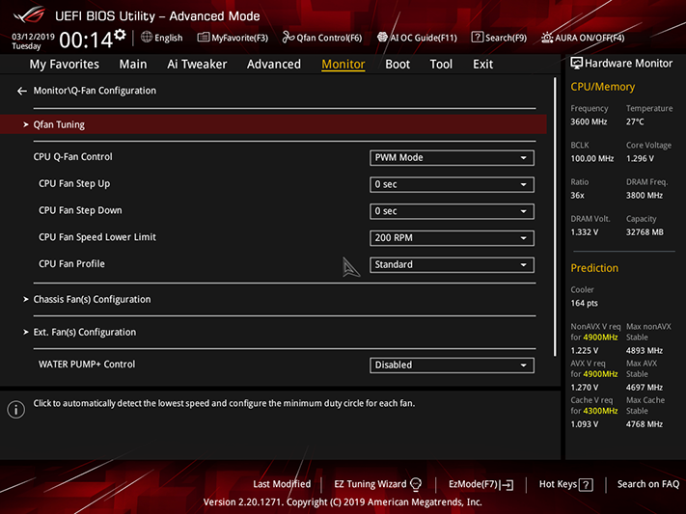Click Last Modified button
This screenshot has height=514, width=686.
click(x=282, y=484)
